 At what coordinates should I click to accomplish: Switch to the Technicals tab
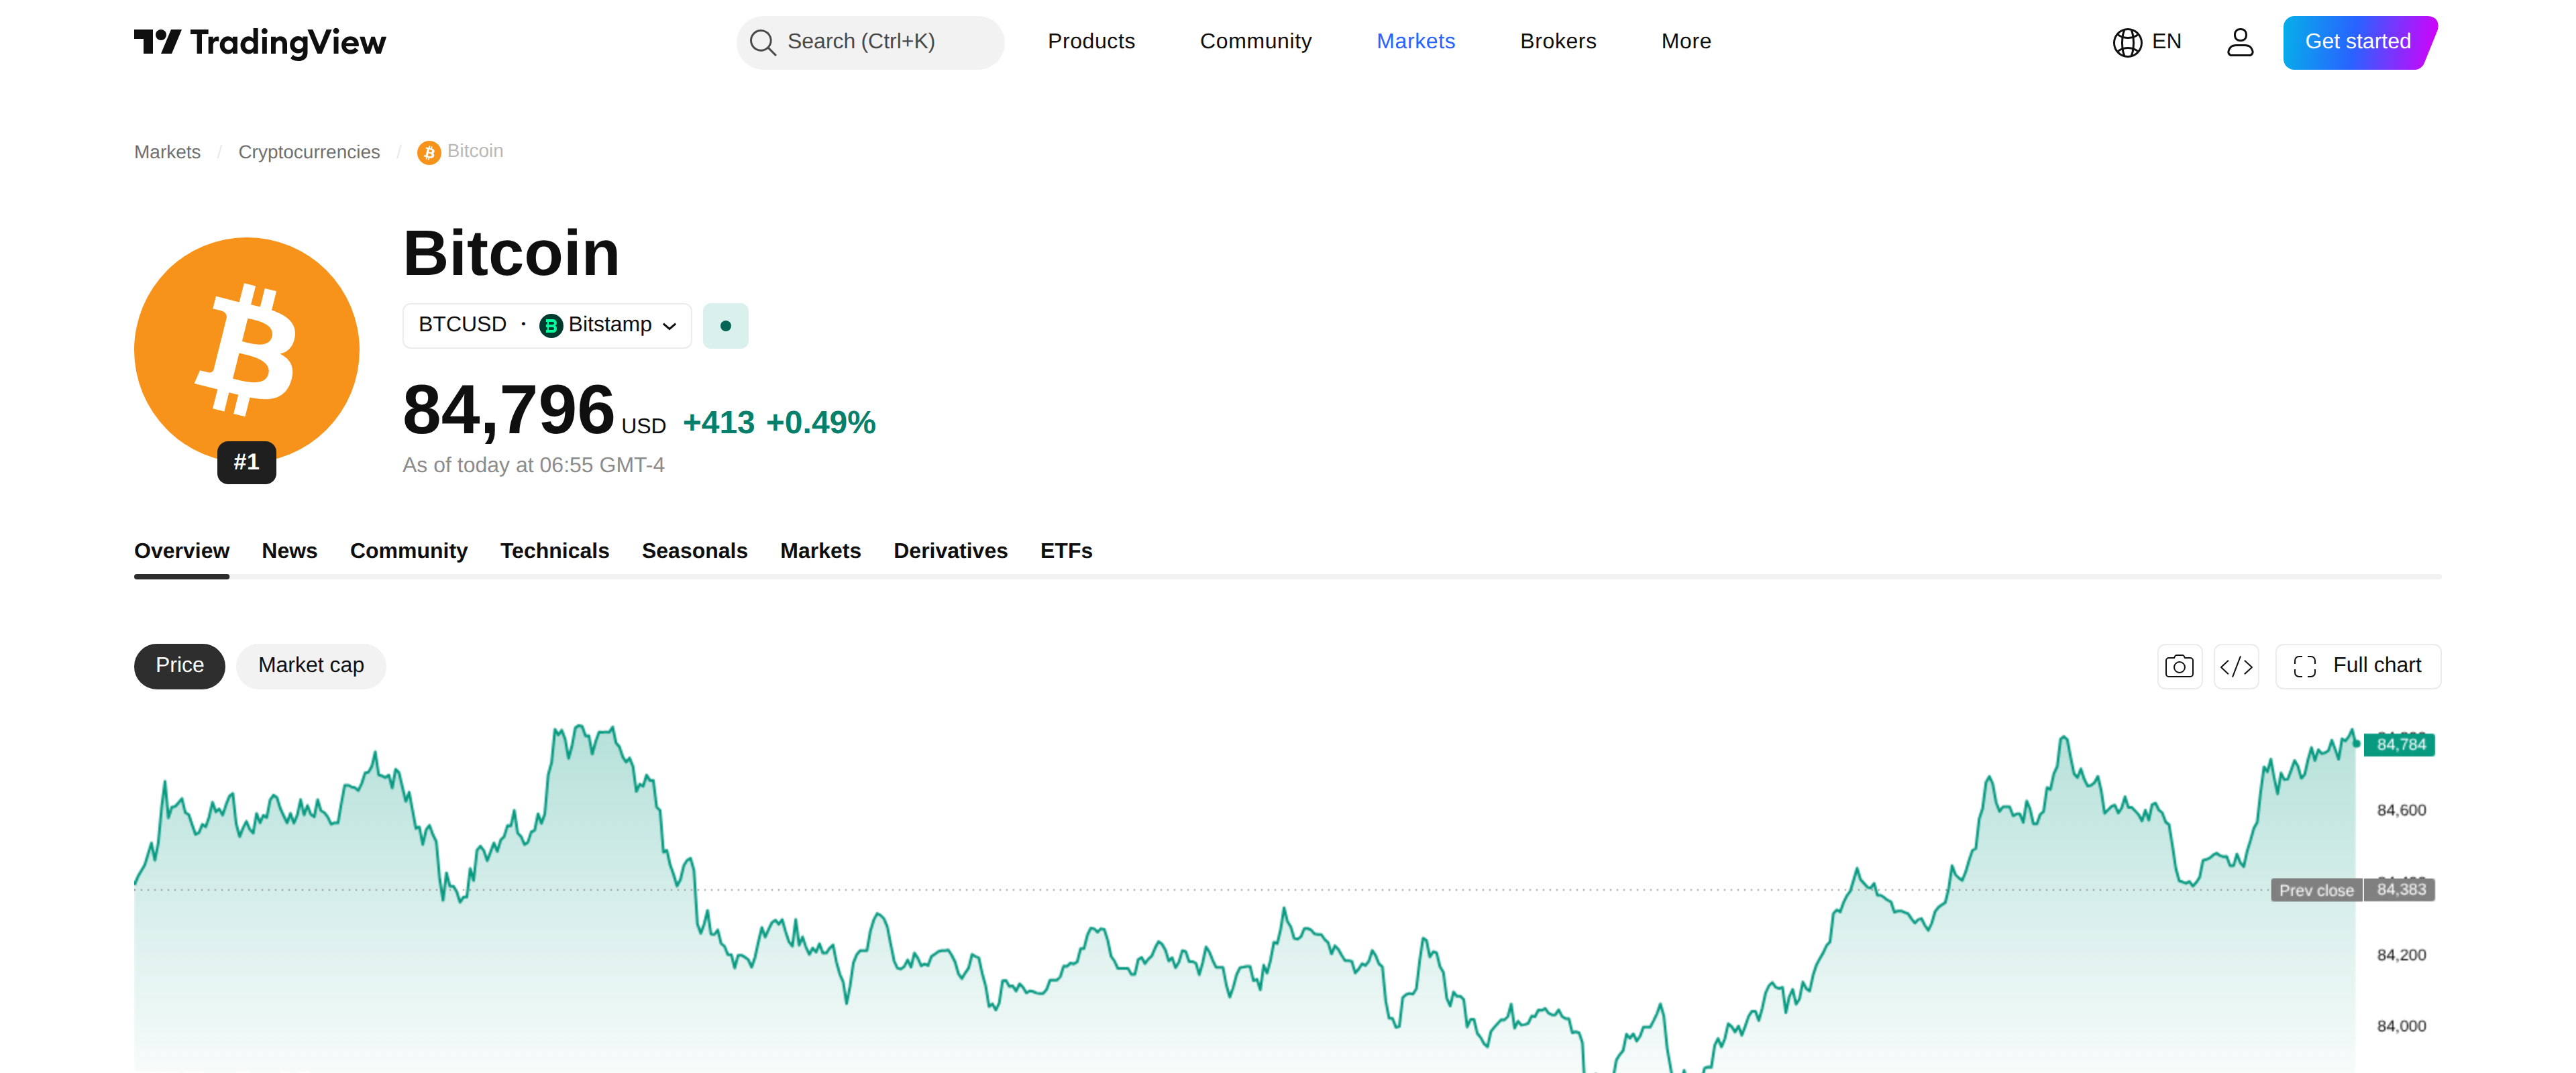555,551
